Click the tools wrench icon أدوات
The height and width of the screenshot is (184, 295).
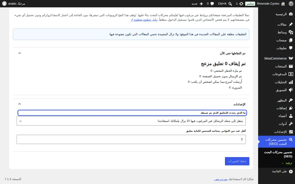click(291, 124)
